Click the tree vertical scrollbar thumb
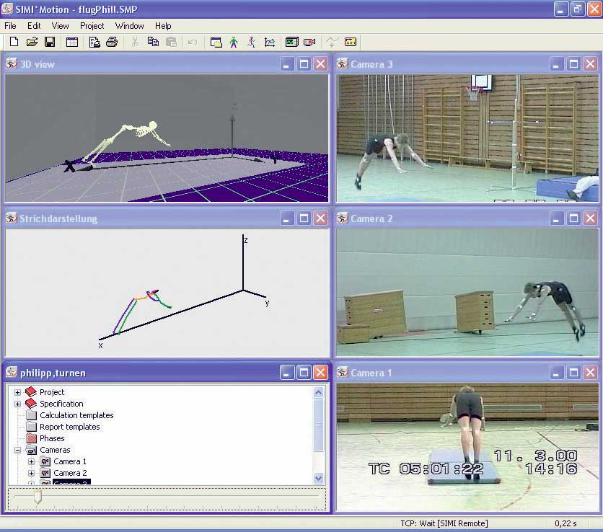Viewport: 603px width, 532px height. point(318,425)
